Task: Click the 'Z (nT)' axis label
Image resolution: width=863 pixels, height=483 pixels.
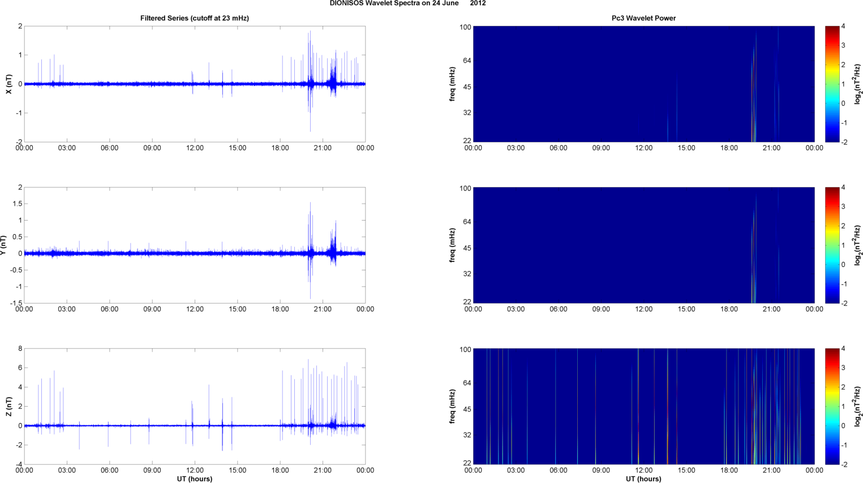Action: coord(8,407)
